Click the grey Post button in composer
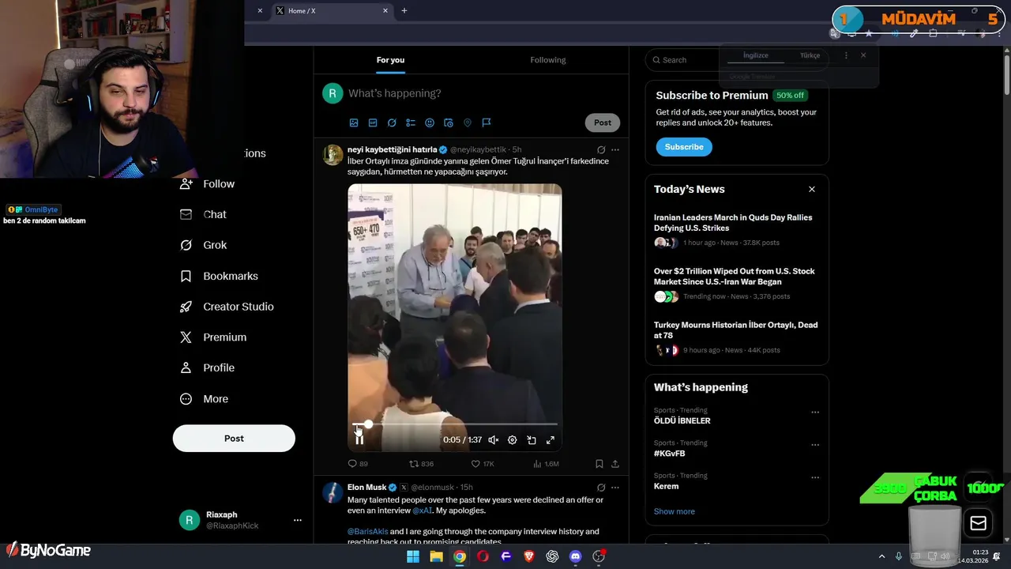The width and height of the screenshot is (1011, 569). click(603, 122)
